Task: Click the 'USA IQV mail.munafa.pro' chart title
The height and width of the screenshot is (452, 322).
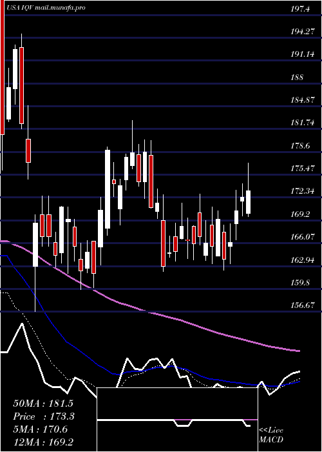Action: pos(46,8)
